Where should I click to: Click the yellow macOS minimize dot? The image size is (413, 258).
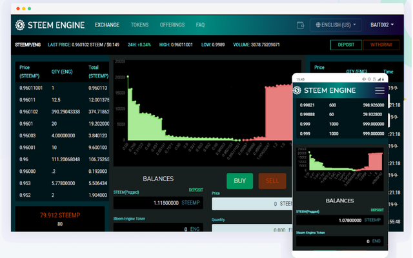point(24,8)
